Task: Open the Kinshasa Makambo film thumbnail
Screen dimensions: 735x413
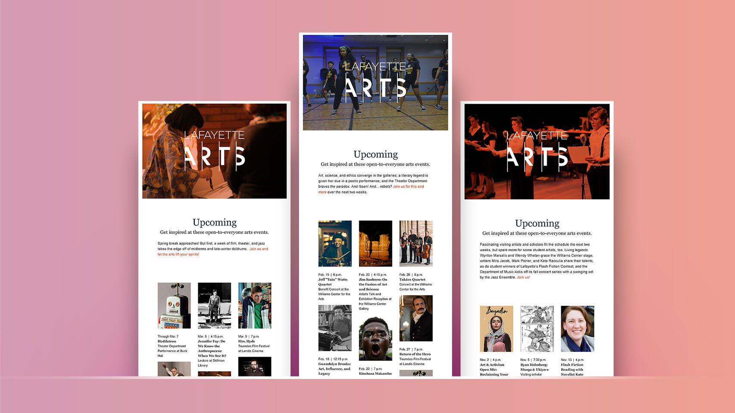Action: pos(375,339)
